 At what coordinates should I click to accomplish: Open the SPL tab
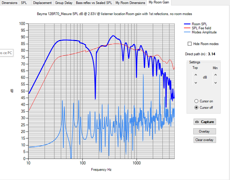[25, 3]
